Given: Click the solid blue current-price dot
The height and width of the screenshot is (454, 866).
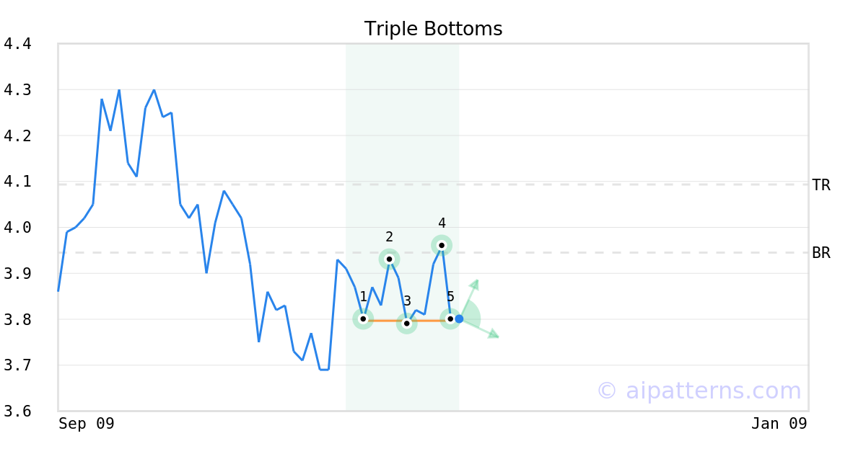Looking at the screenshot, I should click(x=459, y=319).
